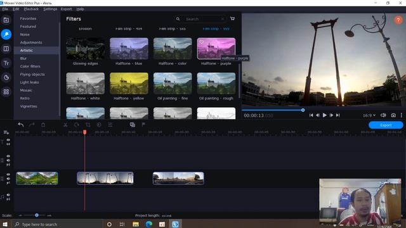Click the red playhead marker on timeline
The width and height of the screenshot is (406, 228).
point(84,132)
